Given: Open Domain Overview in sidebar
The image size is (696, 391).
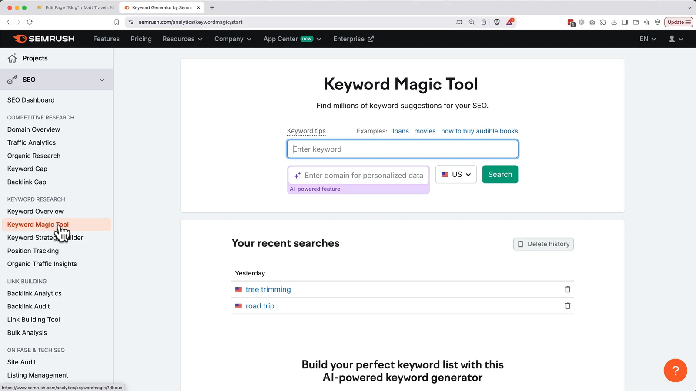Looking at the screenshot, I should [x=33, y=129].
